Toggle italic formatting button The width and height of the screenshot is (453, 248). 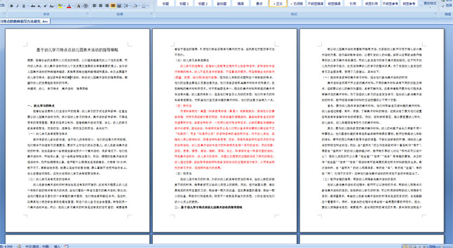(18, 6)
